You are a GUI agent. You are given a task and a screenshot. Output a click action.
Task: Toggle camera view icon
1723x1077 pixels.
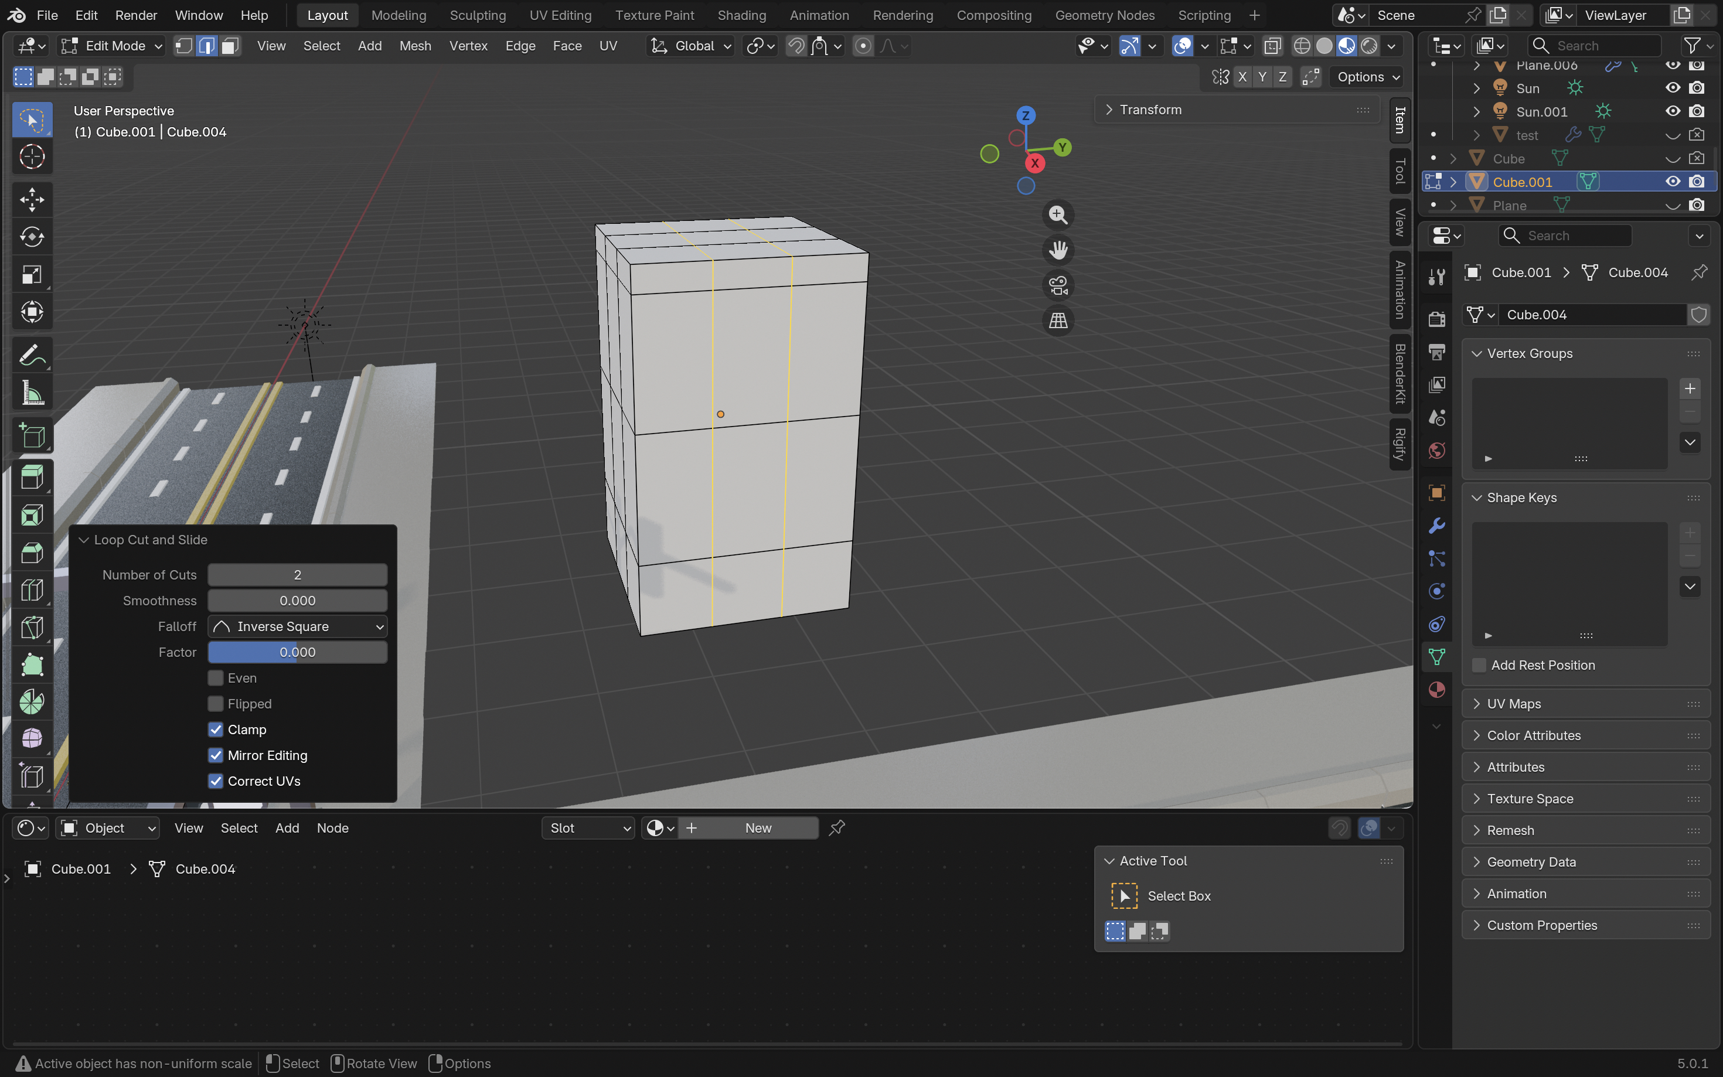point(1058,285)
